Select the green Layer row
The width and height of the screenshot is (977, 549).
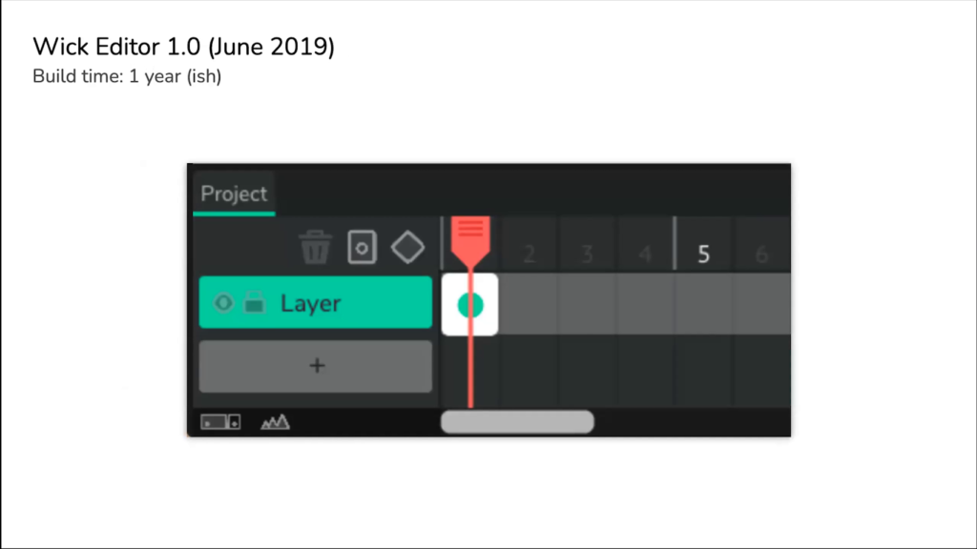point(315,302)
